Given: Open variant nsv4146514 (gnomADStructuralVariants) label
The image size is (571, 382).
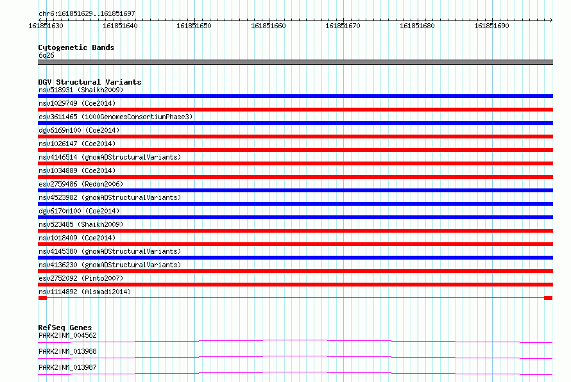Looking at the screenshot, I should pos(110,157).
